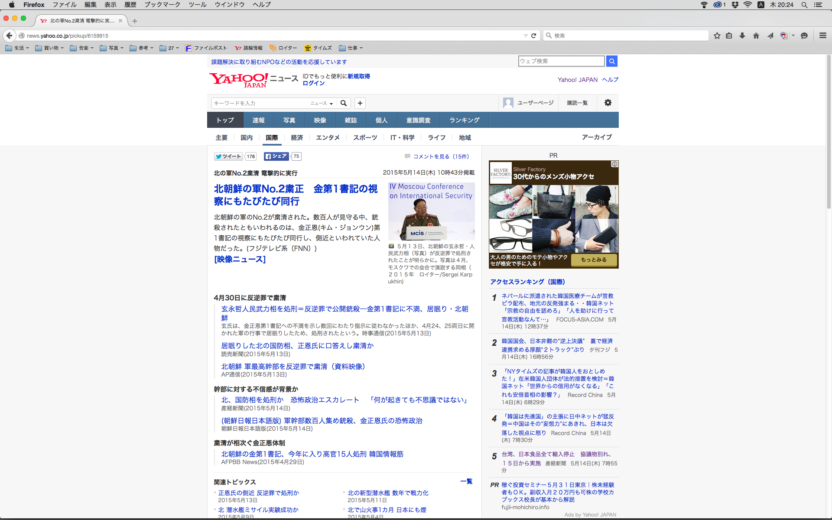This screenshot has height=520, width=832.
Task: Open Firefox downloads arrow icon
Action: click(742, 36)
